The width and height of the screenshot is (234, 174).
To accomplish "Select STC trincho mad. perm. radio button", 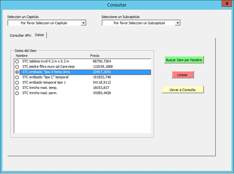I will point(17,93).
